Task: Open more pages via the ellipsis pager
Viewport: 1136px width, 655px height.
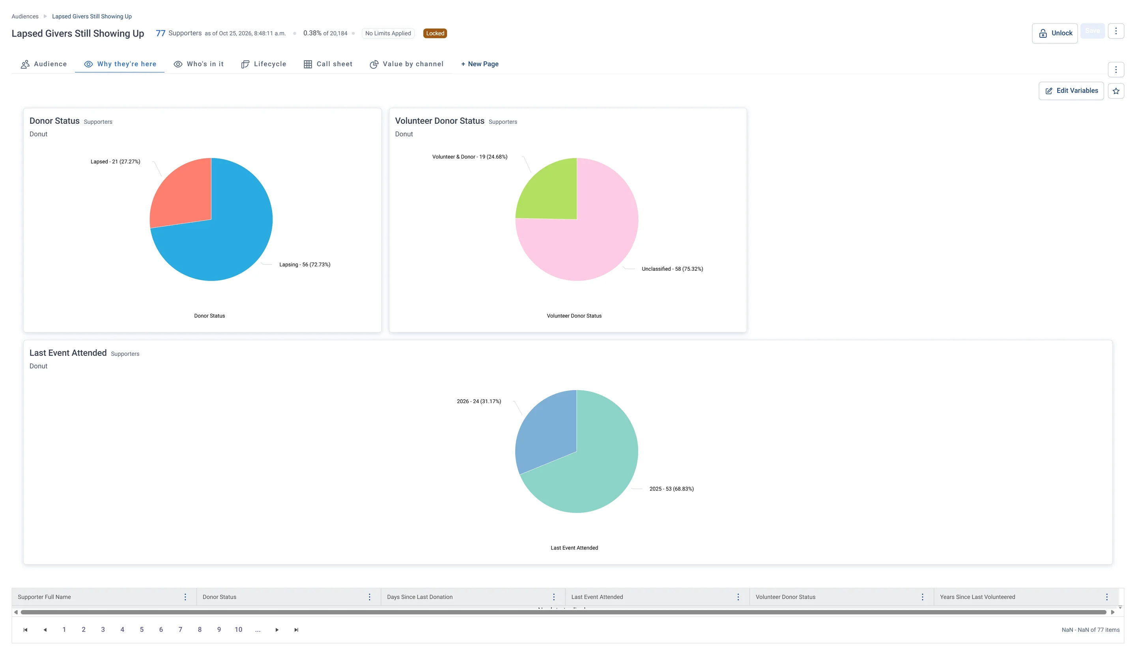Action: pyautogui.click(x=258, y=629)
